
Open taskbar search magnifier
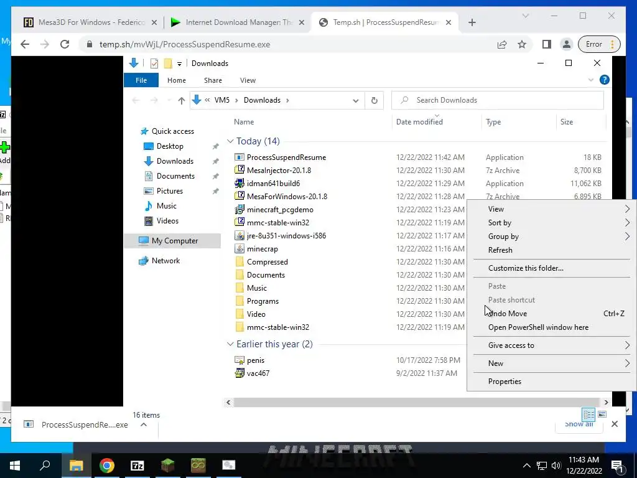point(45,466)
